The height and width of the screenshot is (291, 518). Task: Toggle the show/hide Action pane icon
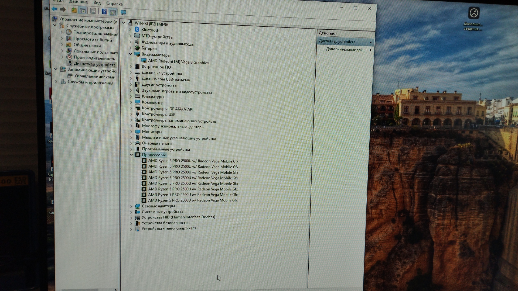point(113,12)
